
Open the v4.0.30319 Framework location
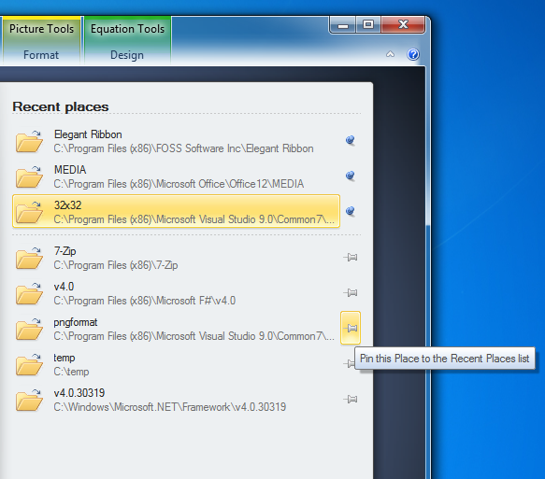[177, 400]
